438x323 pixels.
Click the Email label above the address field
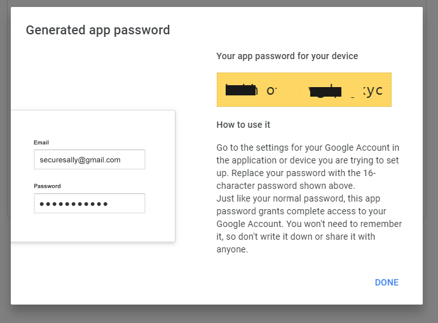coord(41,142)
